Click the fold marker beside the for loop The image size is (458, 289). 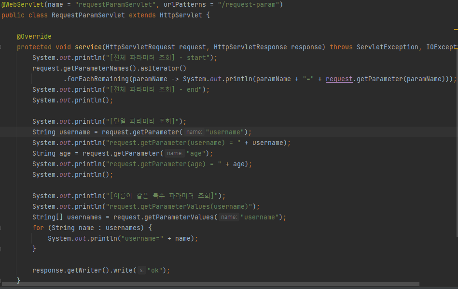pyautogui.click(x=1, y=228)
